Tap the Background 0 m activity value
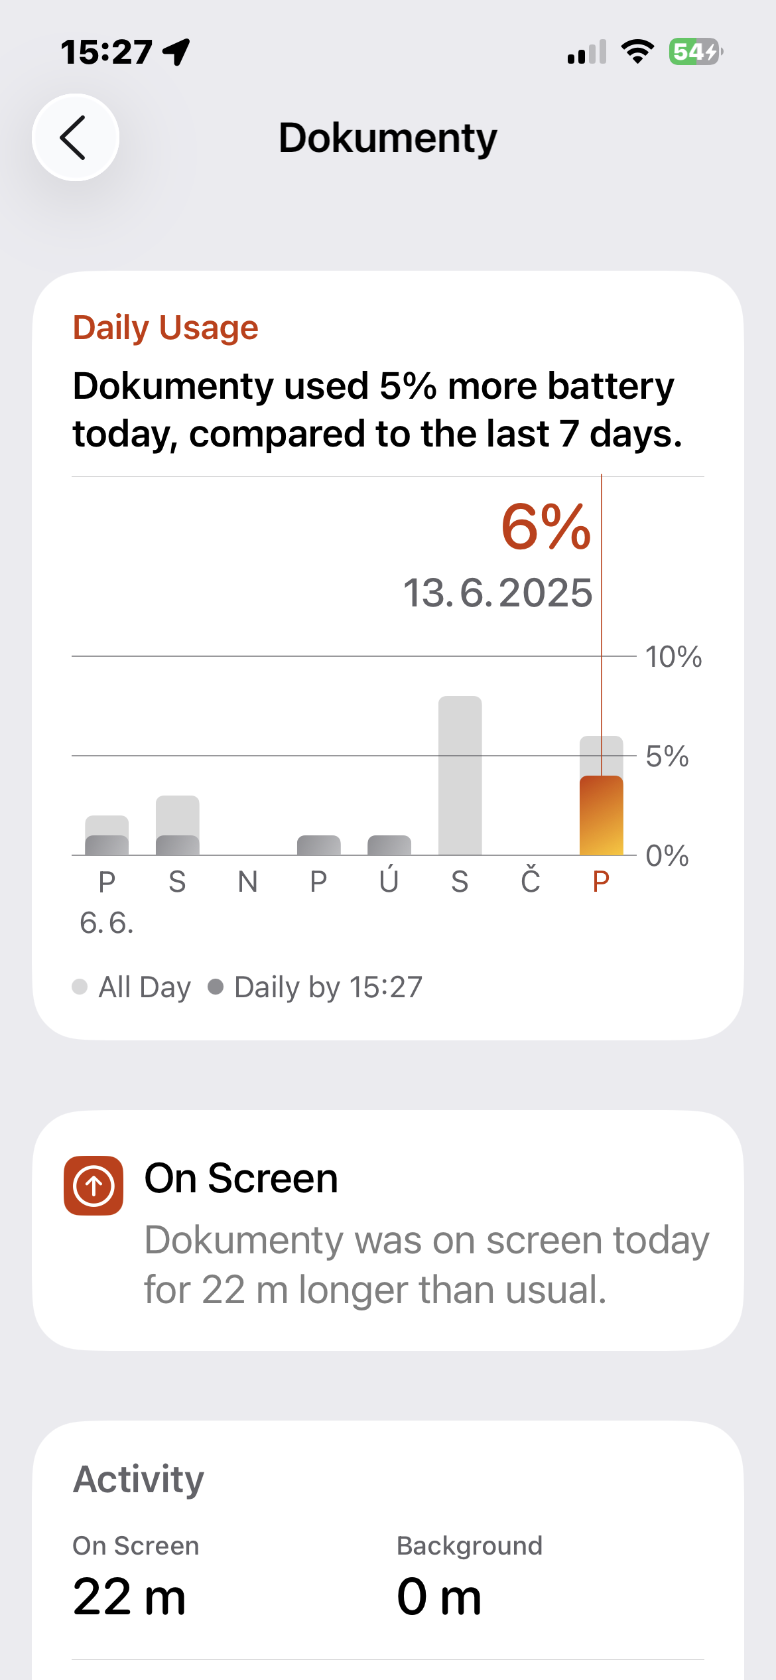Viewport: 776px width, 1680px height. (439, 1596)
